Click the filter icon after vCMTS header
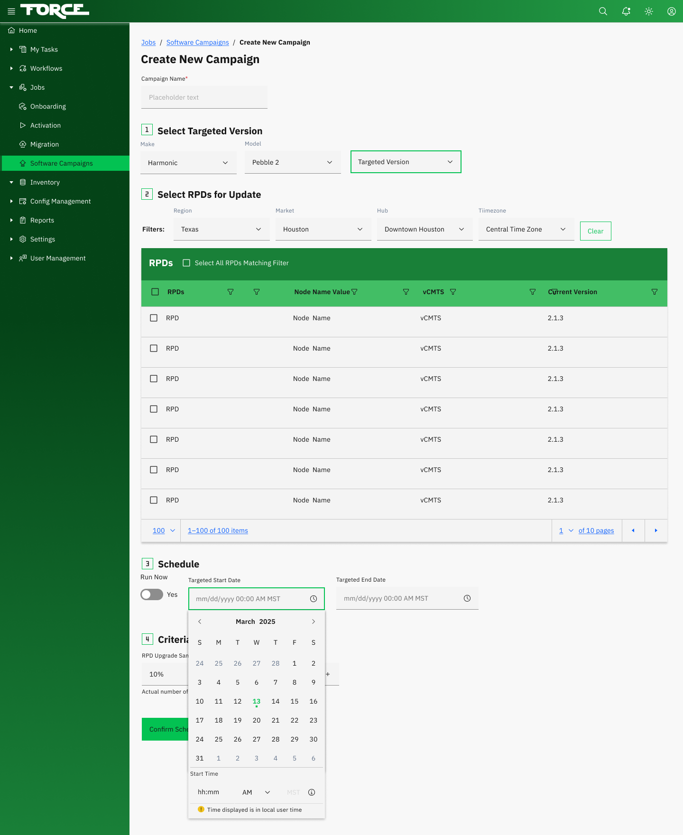 [453, 292]
